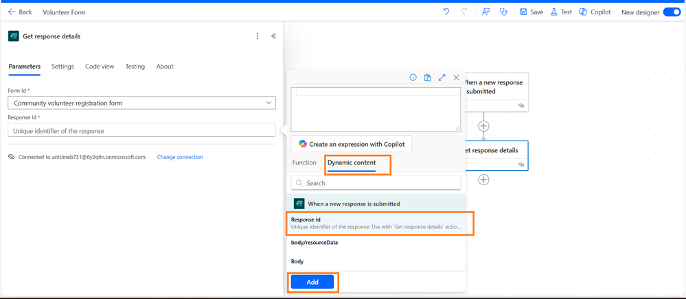Screen dimensions: 686x299
Task: Switch to the Function tab
Action: (x=304, y=163)
